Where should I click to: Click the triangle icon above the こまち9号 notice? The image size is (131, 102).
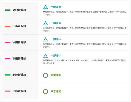[45, 56]
